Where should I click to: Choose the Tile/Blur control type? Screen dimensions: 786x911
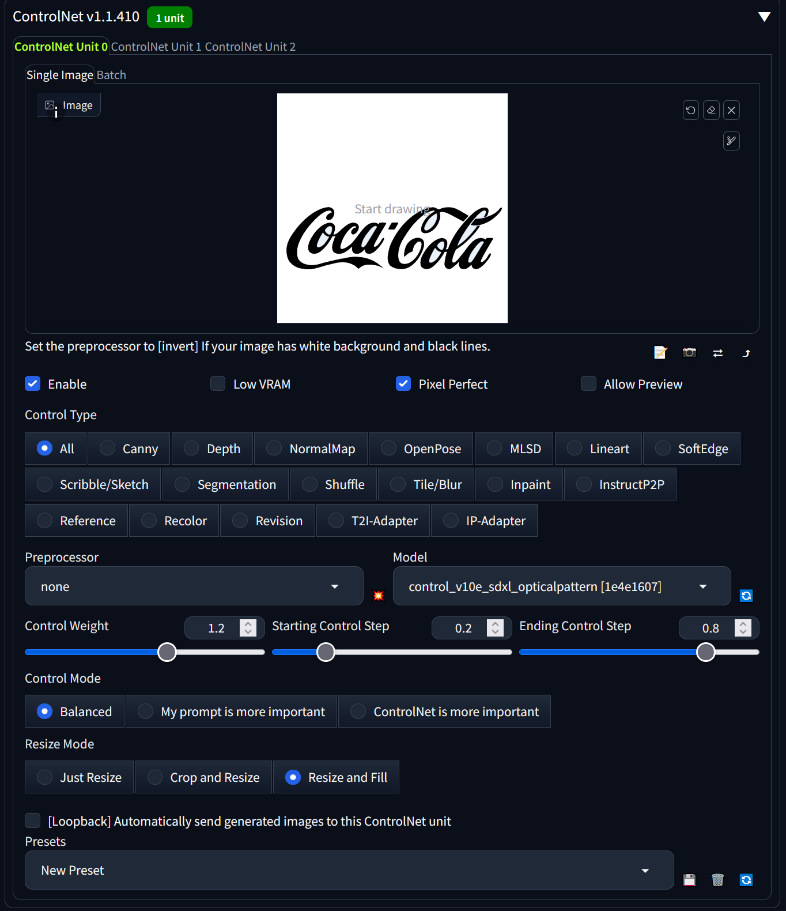point(426,484)
